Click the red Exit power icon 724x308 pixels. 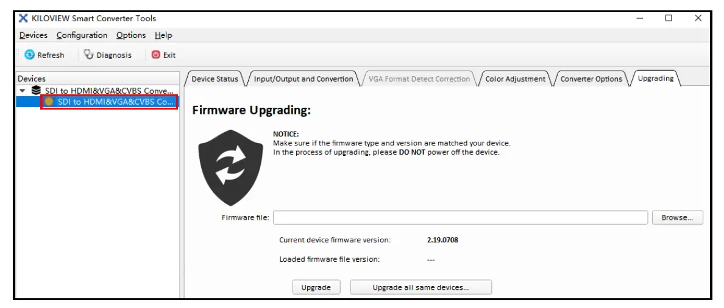pos(156,55)
